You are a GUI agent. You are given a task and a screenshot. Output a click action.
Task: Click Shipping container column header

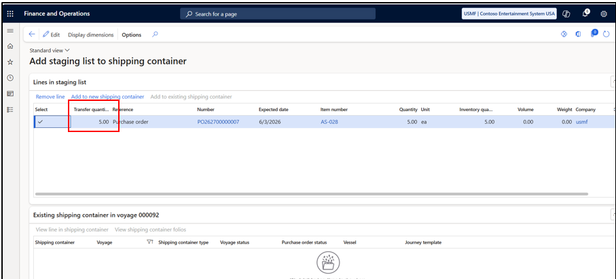(x=54, y=242)
